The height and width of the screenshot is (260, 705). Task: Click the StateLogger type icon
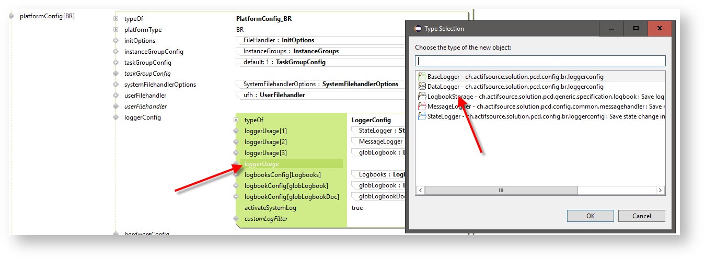point(422,116)
